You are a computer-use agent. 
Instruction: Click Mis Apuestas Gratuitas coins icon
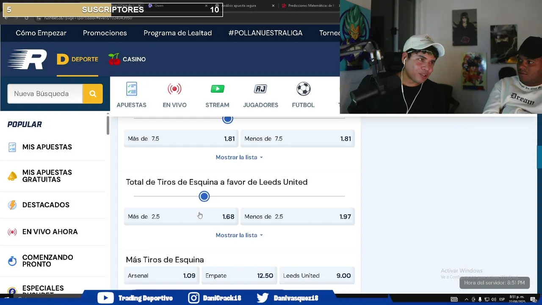tap(12, 176)
